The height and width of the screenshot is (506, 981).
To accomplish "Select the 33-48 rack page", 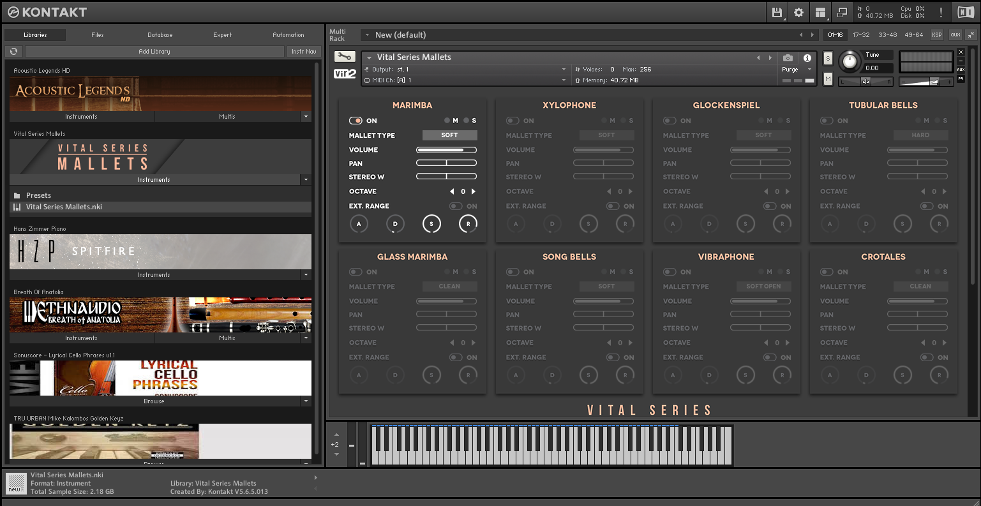I will coord(887,35).
